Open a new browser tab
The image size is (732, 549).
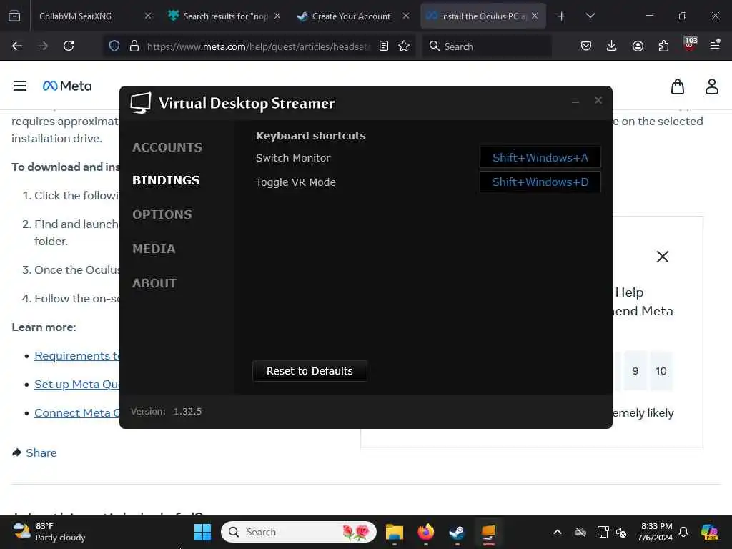pyautogui.click(x=562, y=16)
